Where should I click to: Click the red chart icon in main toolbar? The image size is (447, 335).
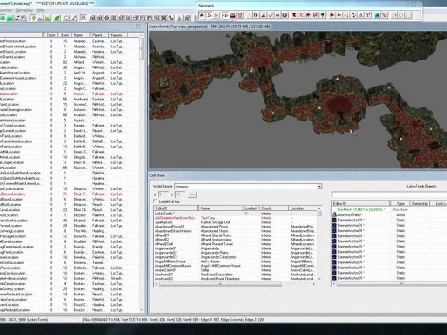tap(83, 18)
